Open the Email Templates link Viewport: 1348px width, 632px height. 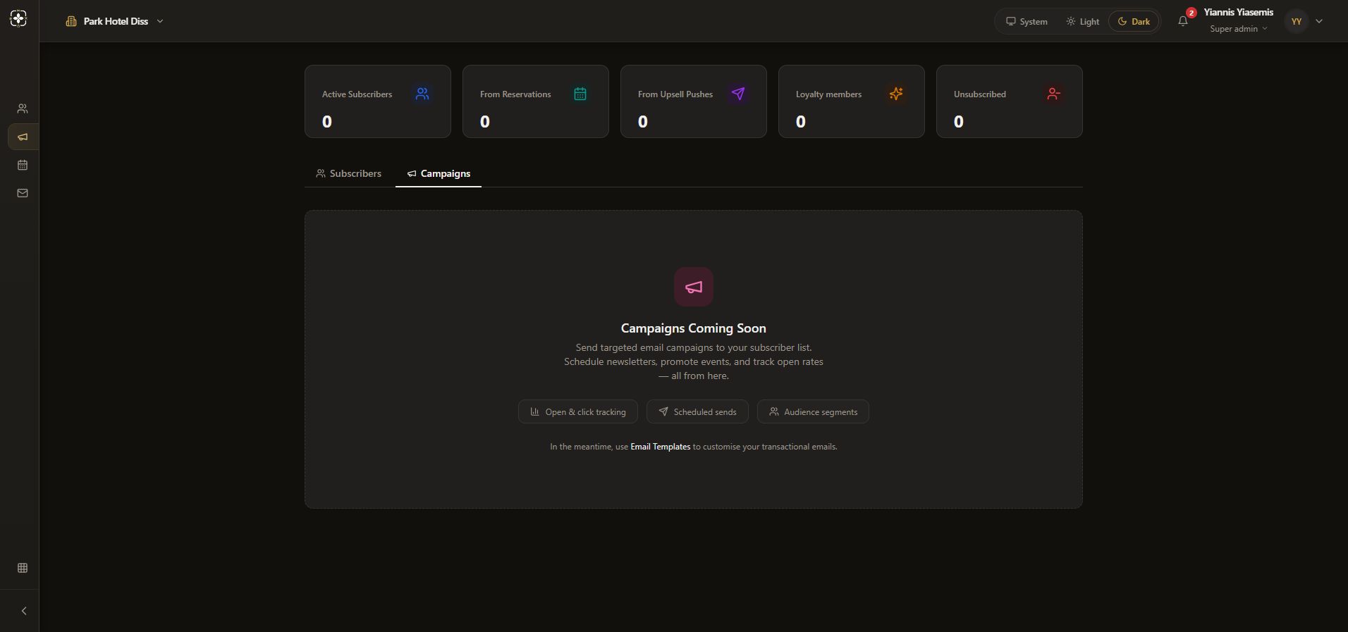point(660,447)
